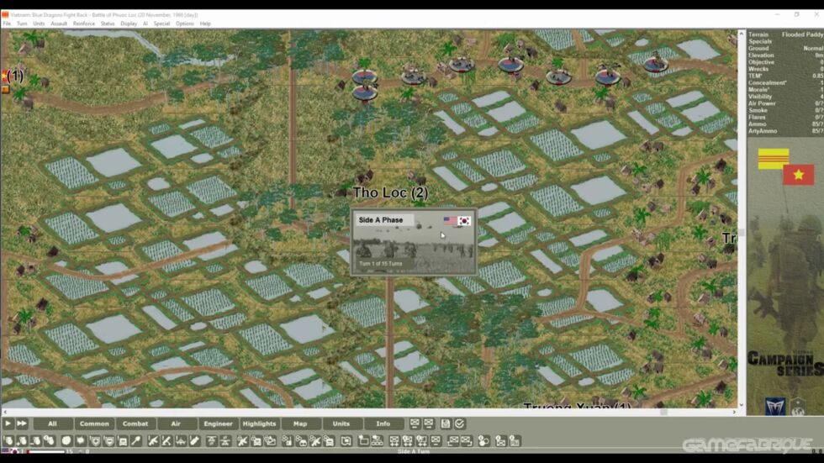The height and width of the screenshot is (463, 824).
Task: Open the Assault menu
Action: (x=59, y=24)
